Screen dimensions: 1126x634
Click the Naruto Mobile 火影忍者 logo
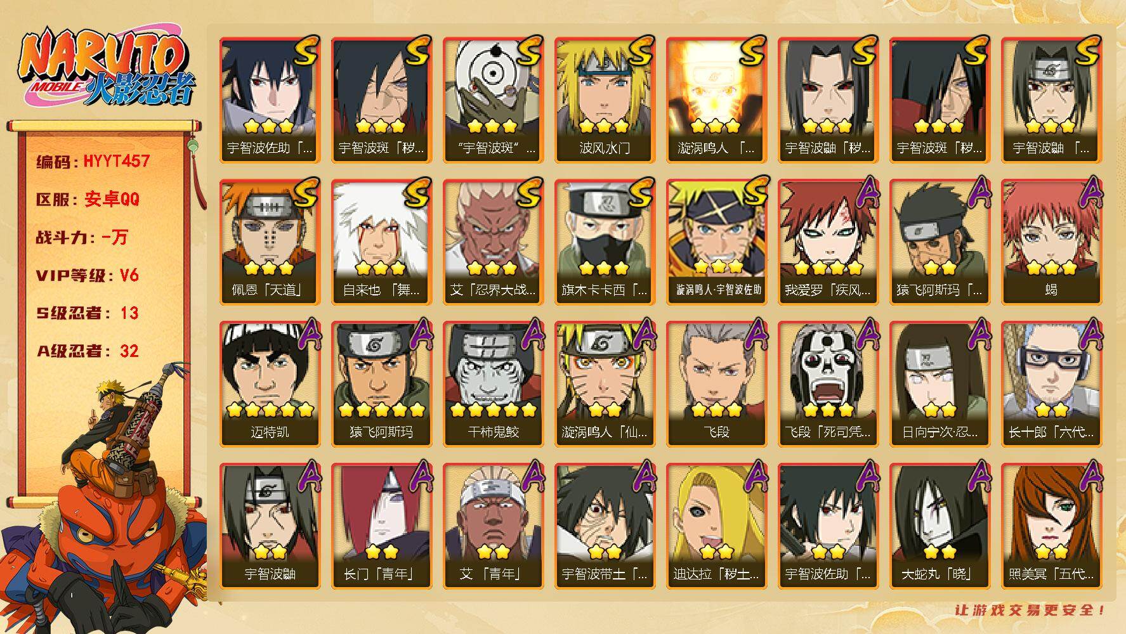106,68
